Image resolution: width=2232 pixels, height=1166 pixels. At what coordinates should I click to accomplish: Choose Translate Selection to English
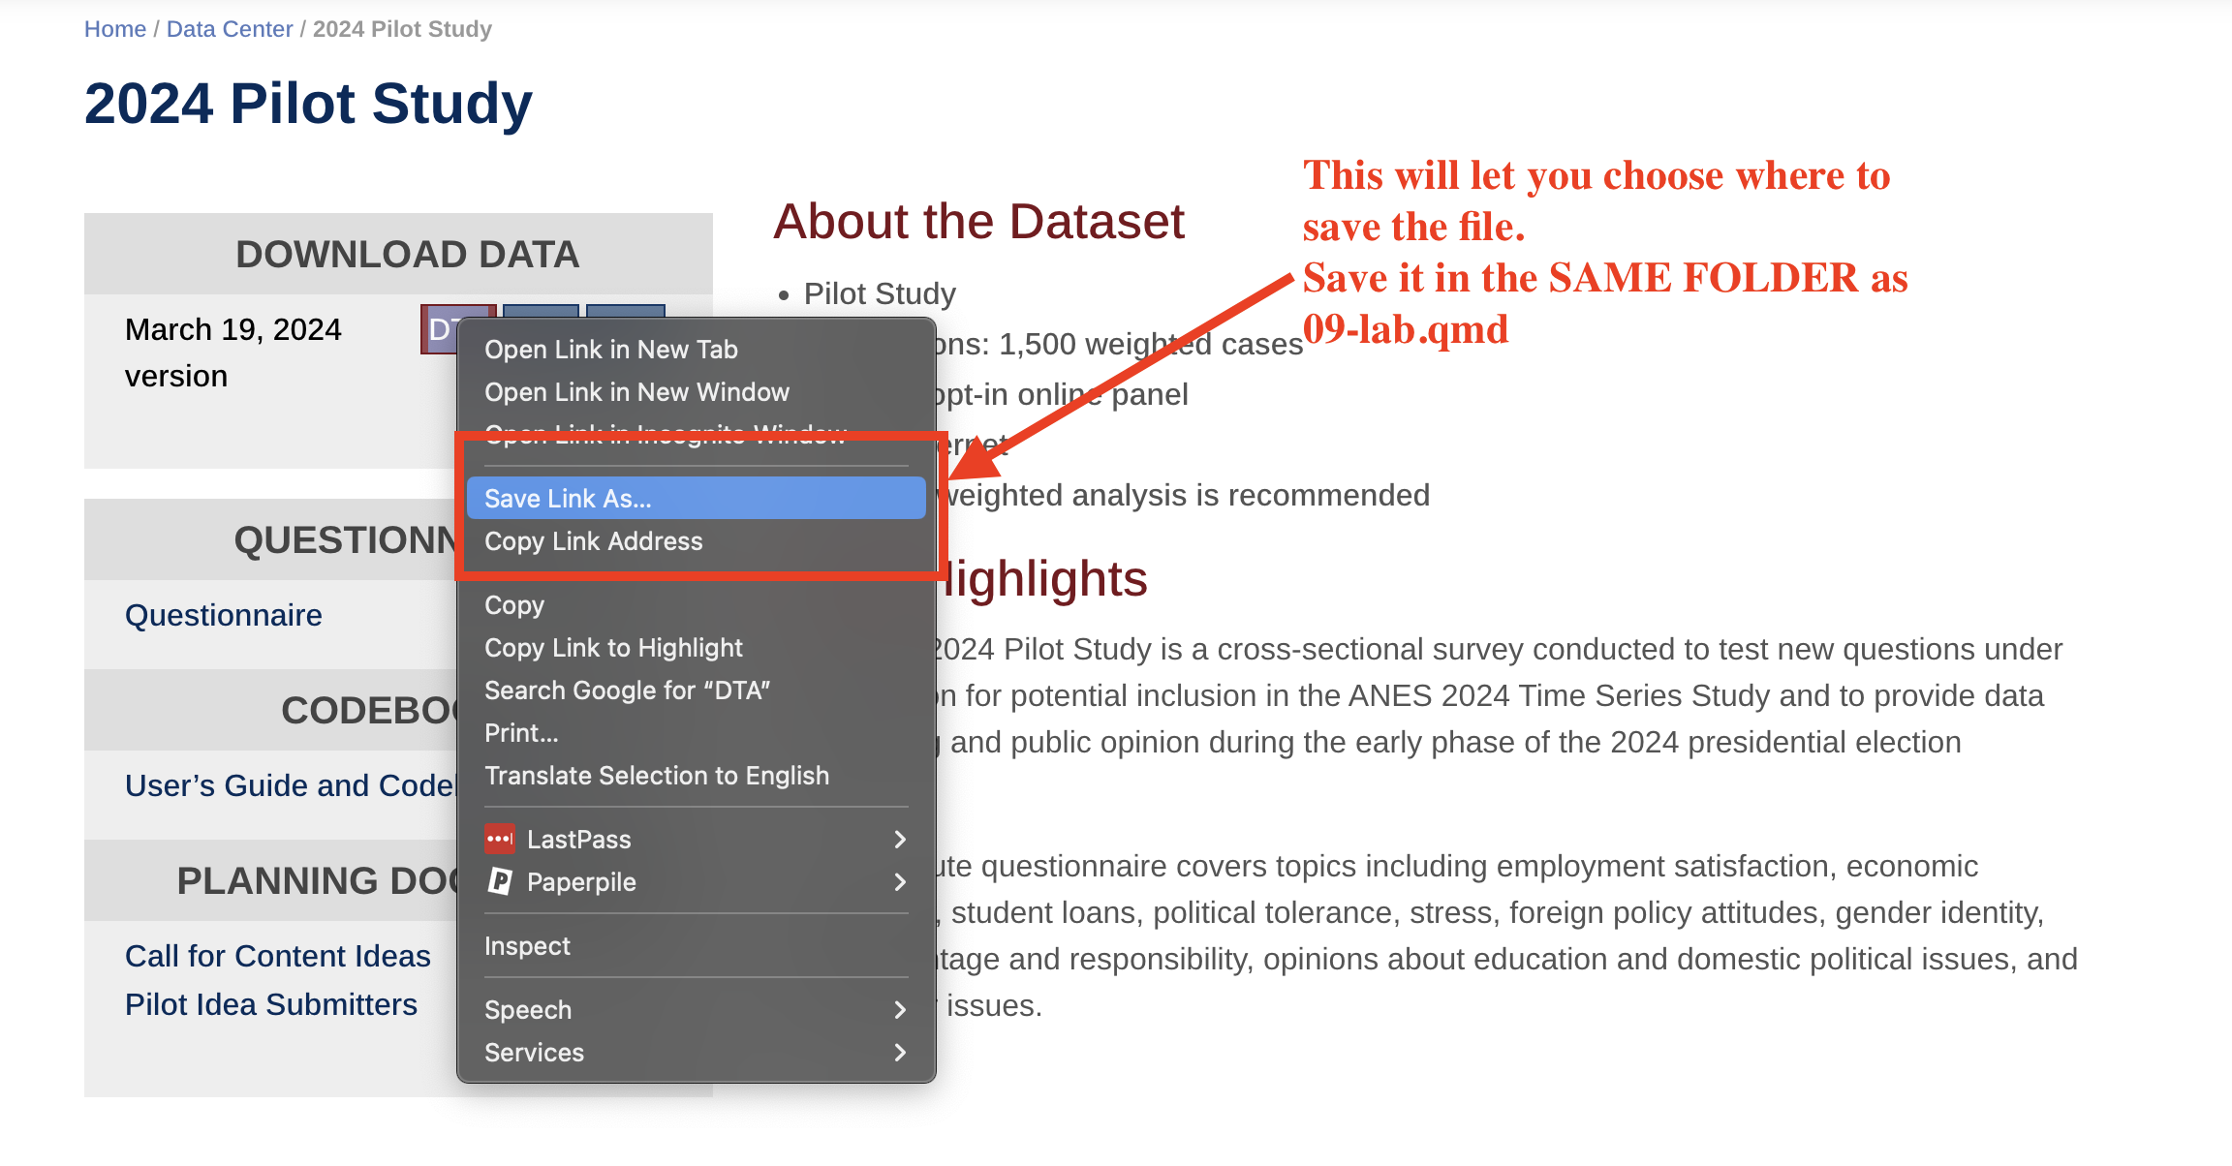click(x=656, y=775)
